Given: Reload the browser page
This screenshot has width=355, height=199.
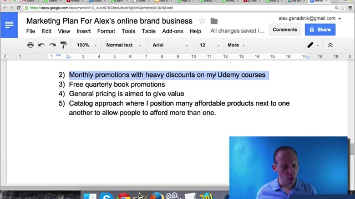Looking at the screenshot, I should (19, 8).
